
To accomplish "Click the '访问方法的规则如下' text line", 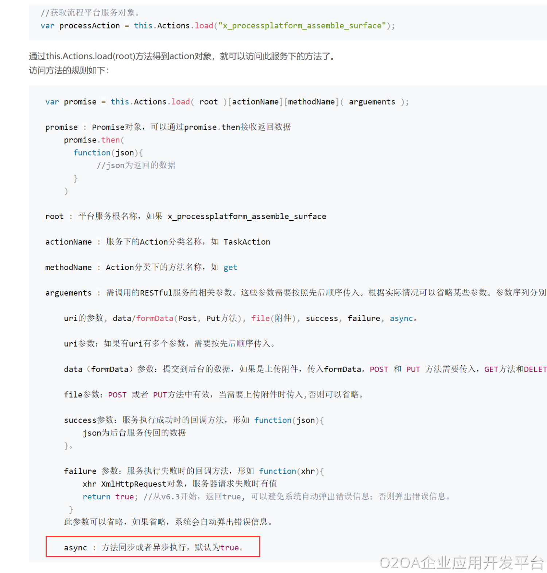I will pos(69,70).
